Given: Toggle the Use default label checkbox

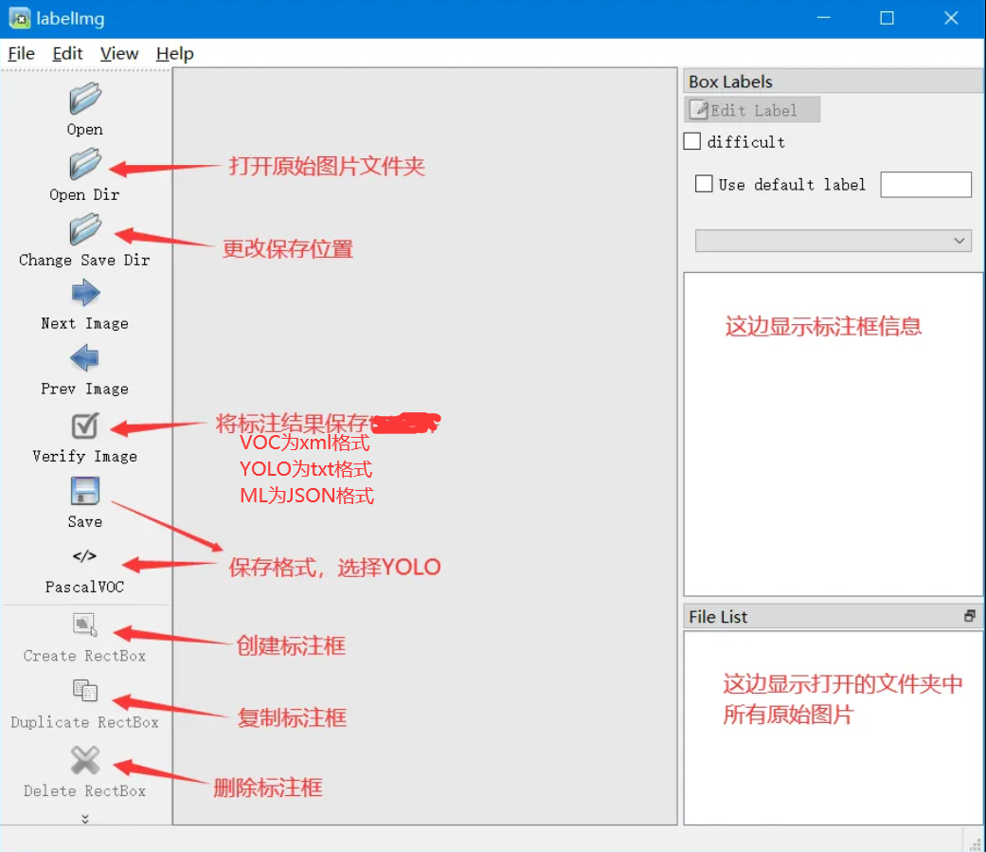Looking at the screenshot, I should click(x=704, y=184).
